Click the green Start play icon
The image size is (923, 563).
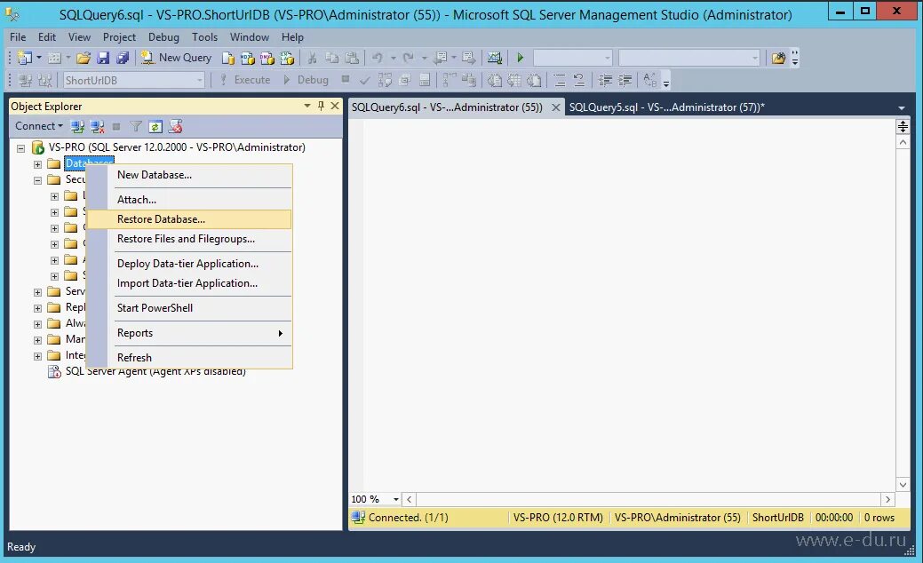[x=521, y=58]
